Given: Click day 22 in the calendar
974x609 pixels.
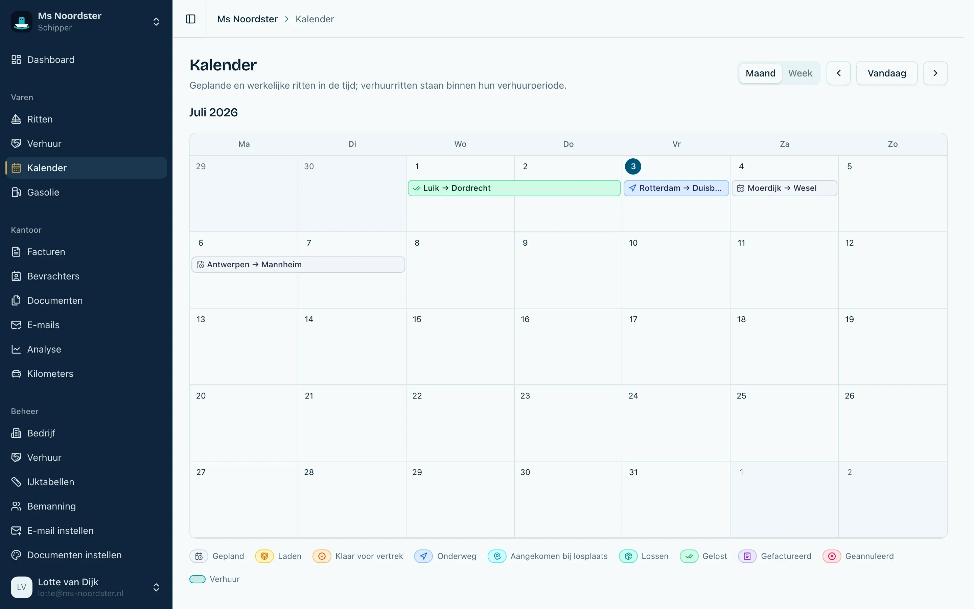Looking at the screenshot, I should coord(417,396).
